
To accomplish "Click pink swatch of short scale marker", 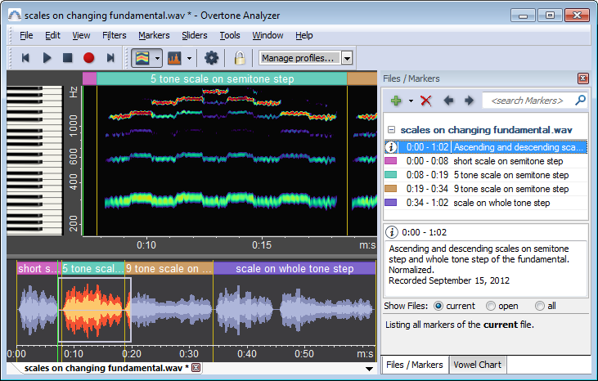I will coord(390,161).
